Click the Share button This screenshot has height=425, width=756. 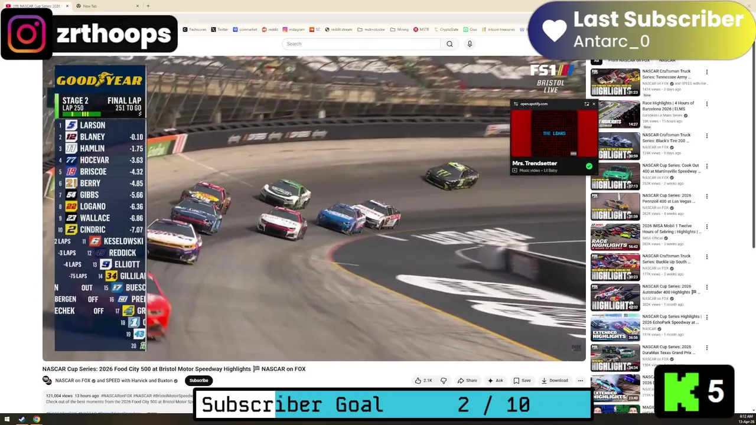[467, 381]
